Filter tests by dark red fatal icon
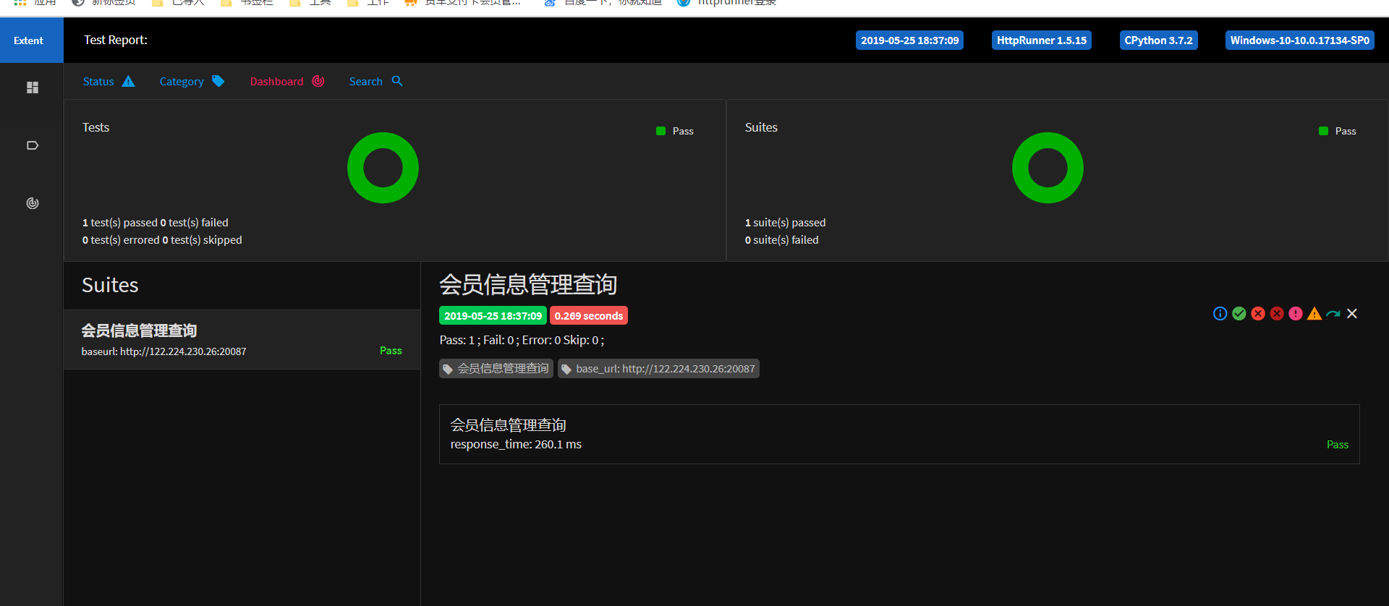This screenshot has width=1389, height=606. point(1277,313)
